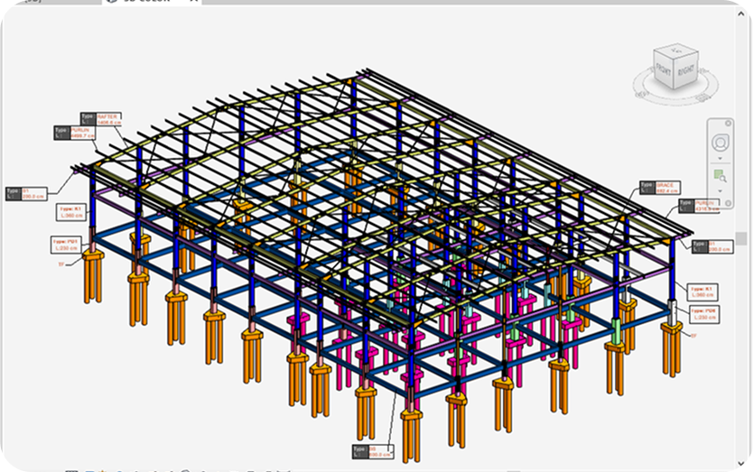Image resolution: width=754 pixels, height=472 pixels.
Task: Click the top face of the ViewCube
Action: (677, 51)
